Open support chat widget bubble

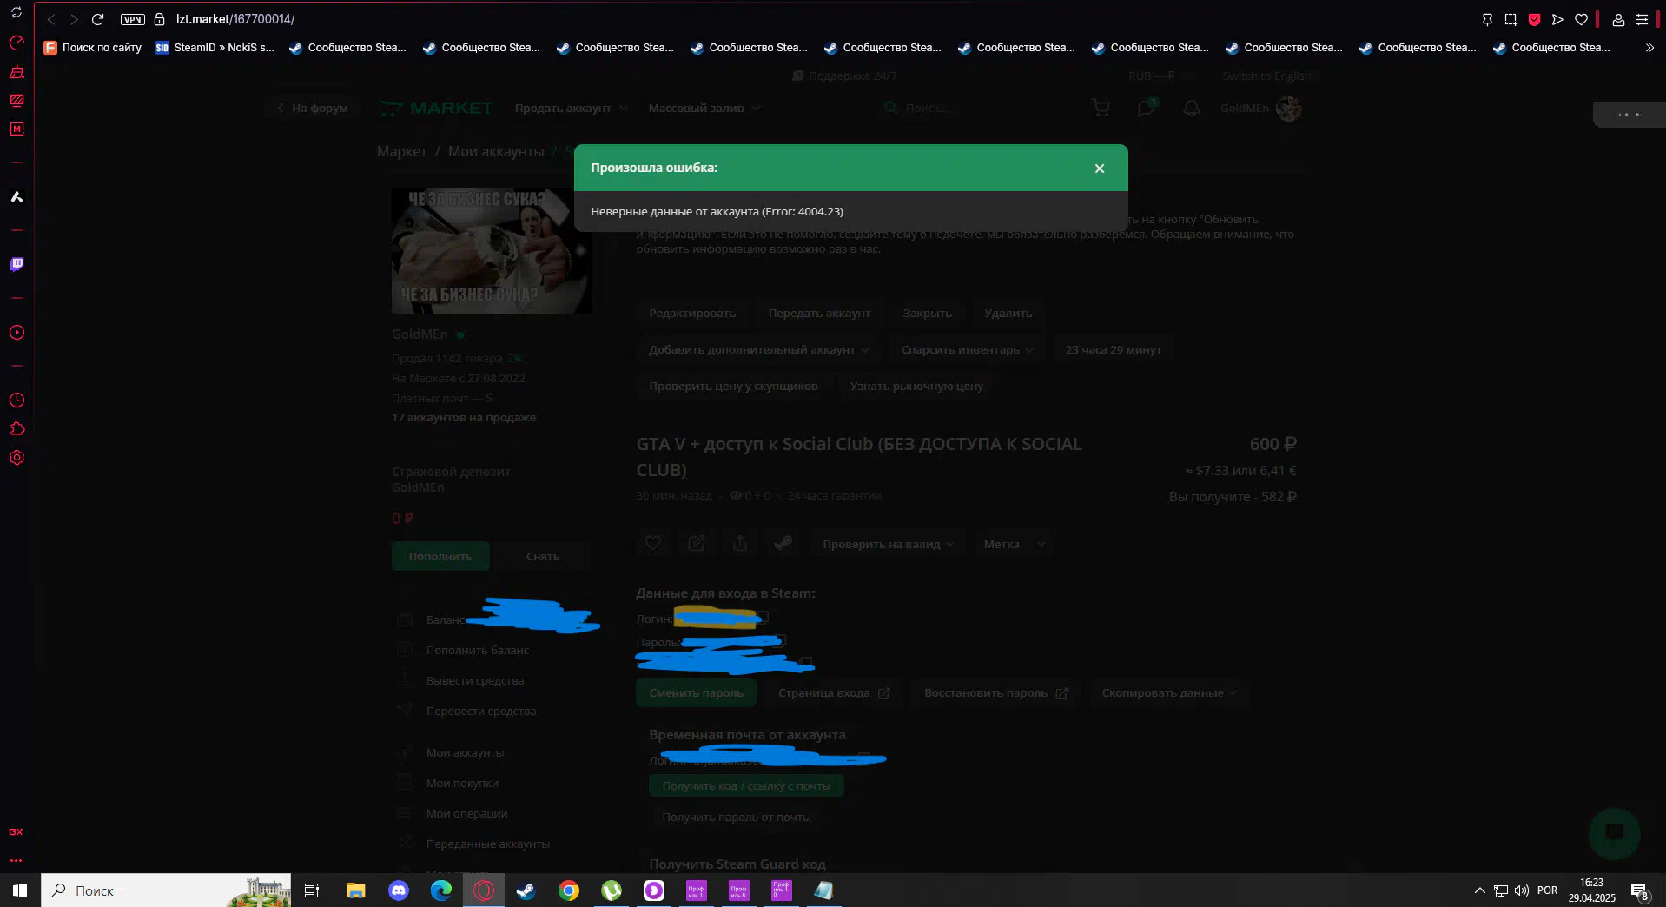(1614, 833)
